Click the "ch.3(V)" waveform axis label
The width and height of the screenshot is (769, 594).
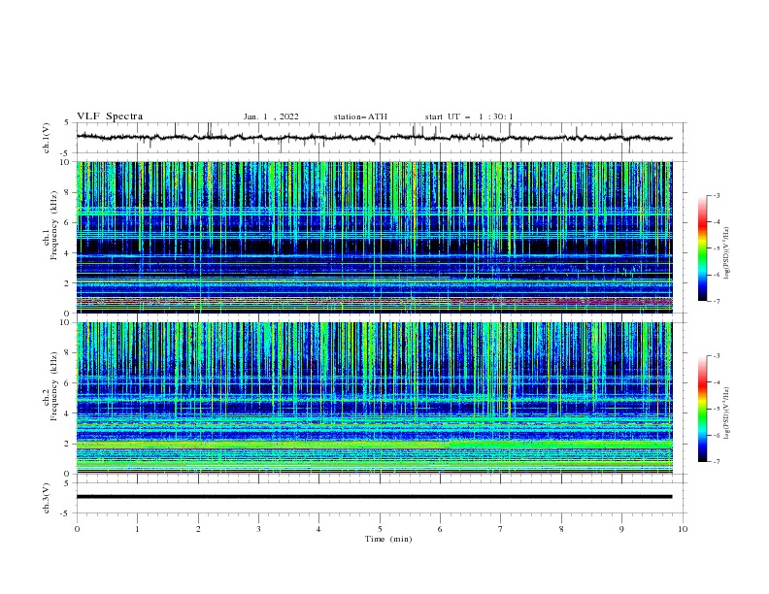pyautogui.click(x=47, y=498)
